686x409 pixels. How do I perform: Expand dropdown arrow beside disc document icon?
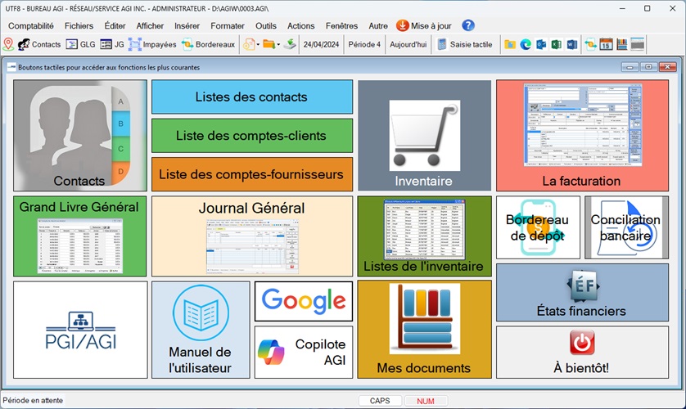click(258, 44)
